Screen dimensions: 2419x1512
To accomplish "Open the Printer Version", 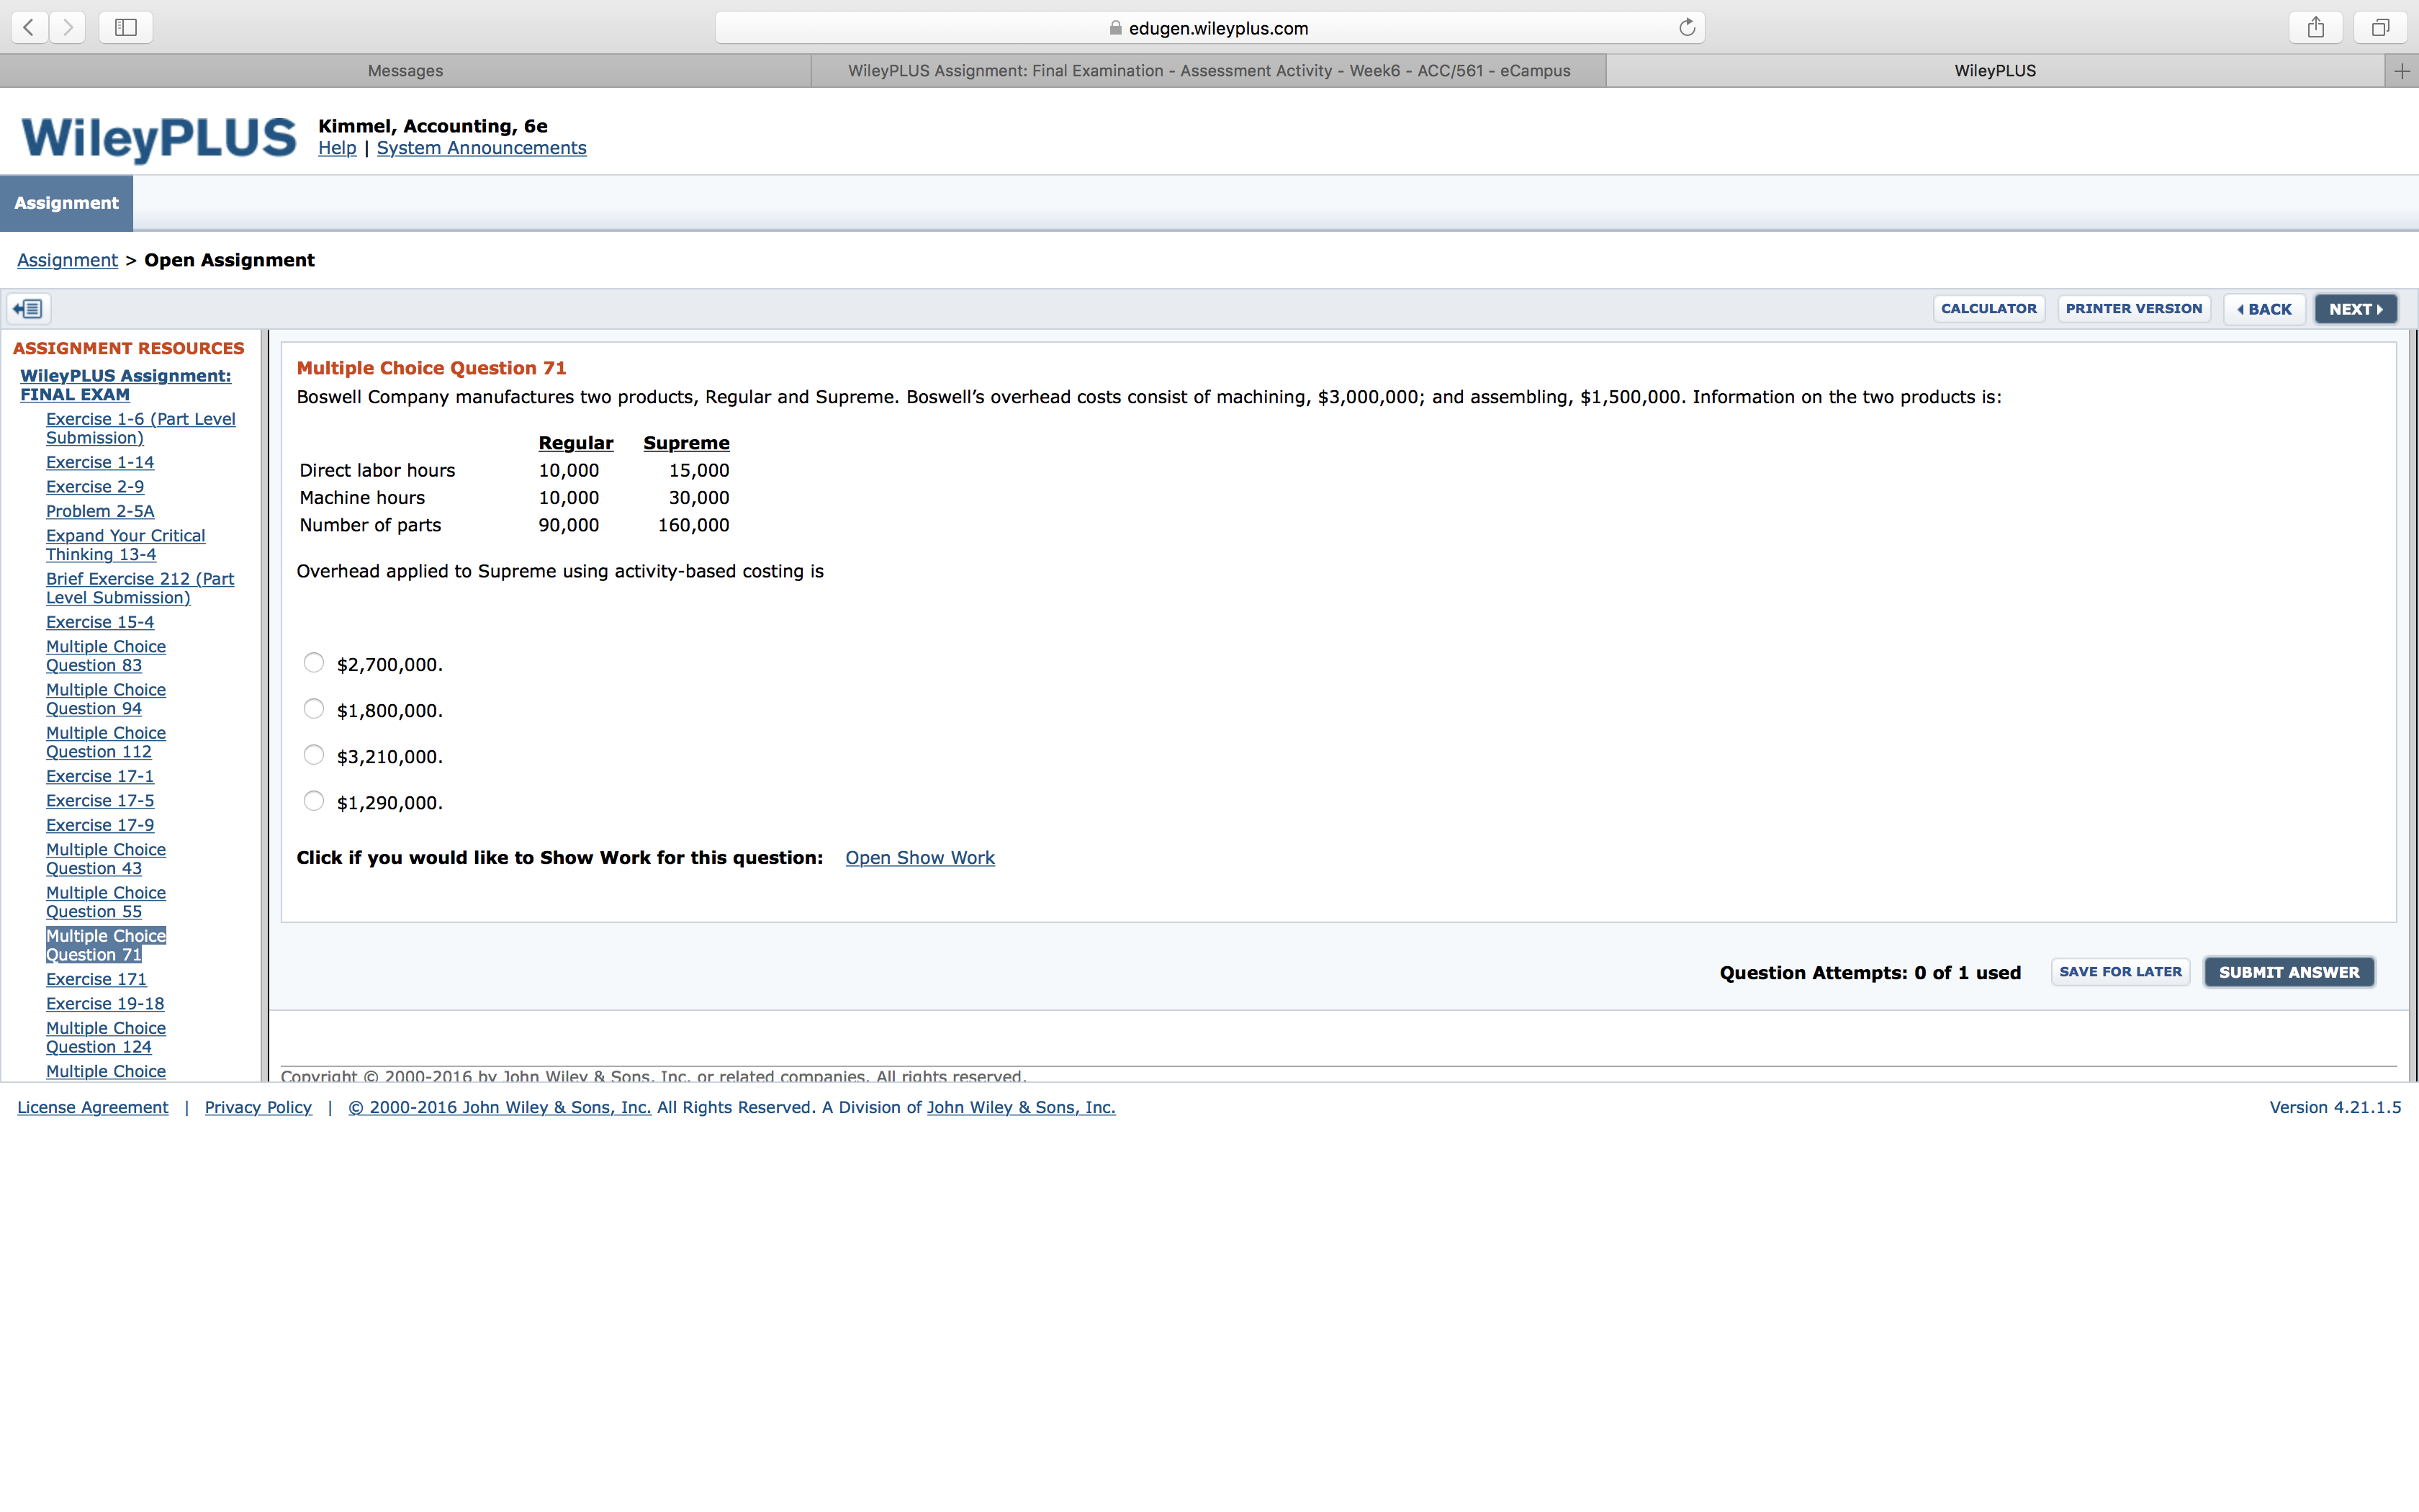I will click(x=2133, y=308).
